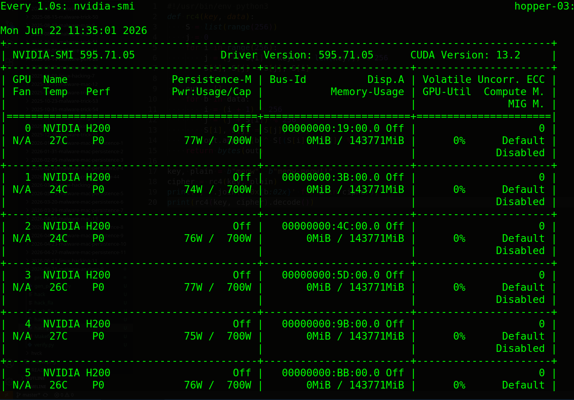Click the '74W' power reading of GPU 1

[193, 189]
